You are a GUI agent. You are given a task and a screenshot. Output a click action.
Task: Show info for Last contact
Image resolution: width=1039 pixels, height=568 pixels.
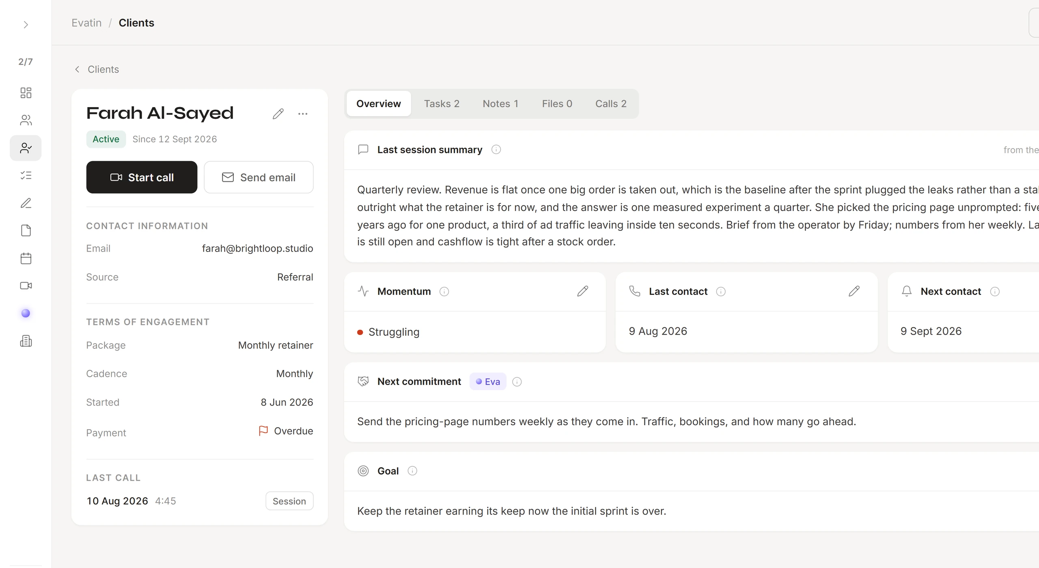[x=721, y=291]
